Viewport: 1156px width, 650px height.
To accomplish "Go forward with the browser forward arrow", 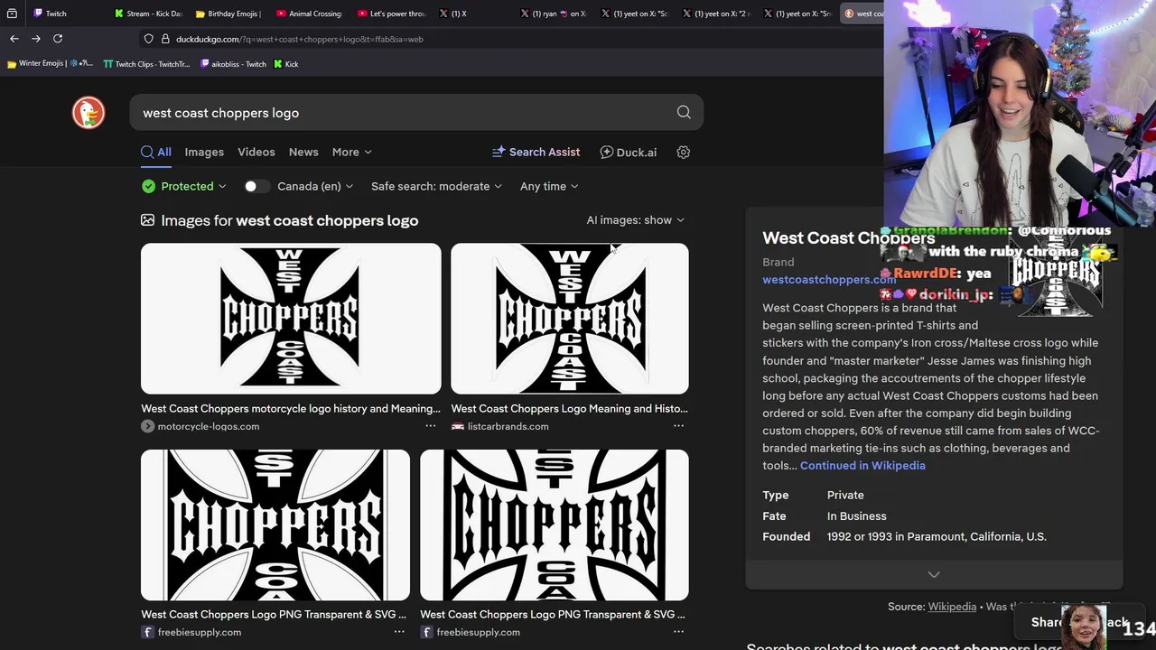I will click(x=36, y=39).
